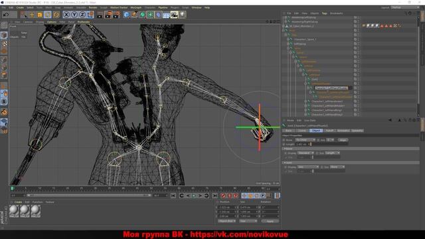Open the Render menu
Screen dimensions: 425x239
point(93,7)
